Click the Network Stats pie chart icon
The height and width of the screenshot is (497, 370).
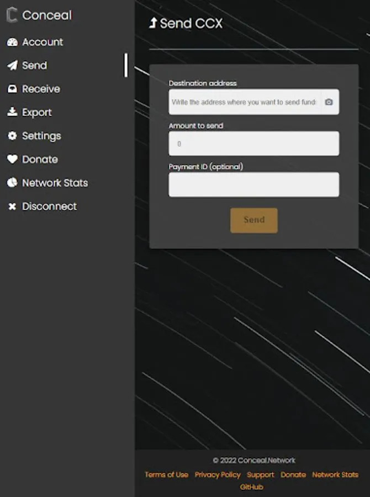[x=12, y=183]
